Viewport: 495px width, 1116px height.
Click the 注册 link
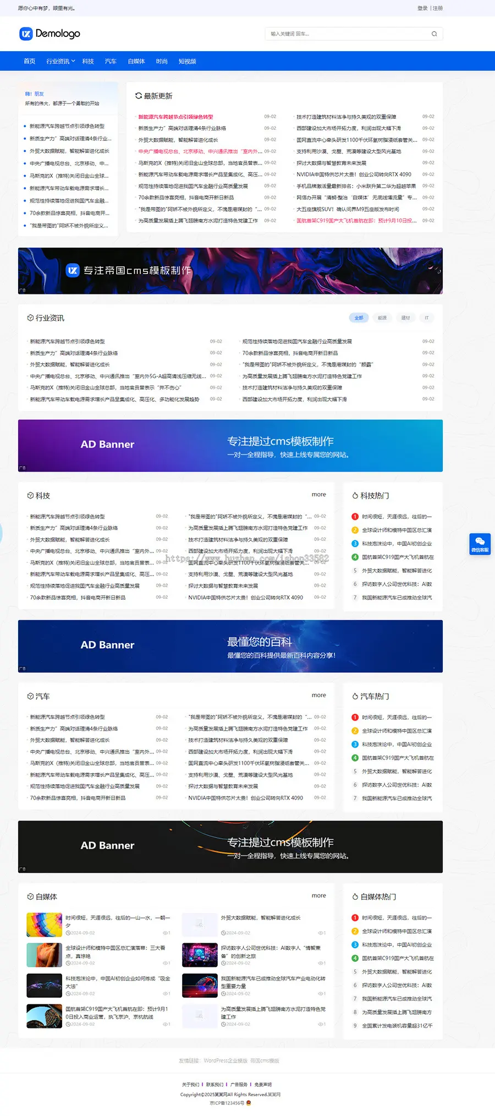point(438,8)
